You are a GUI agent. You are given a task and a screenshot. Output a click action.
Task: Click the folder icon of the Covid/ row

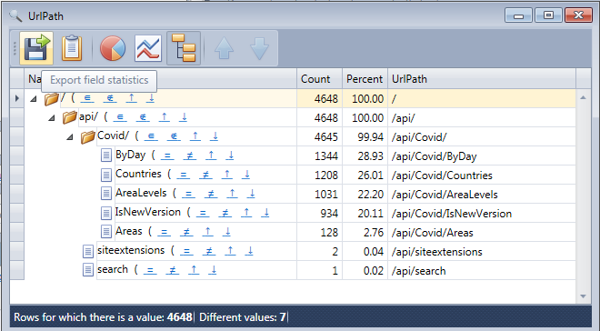click(x=87, y=136)
